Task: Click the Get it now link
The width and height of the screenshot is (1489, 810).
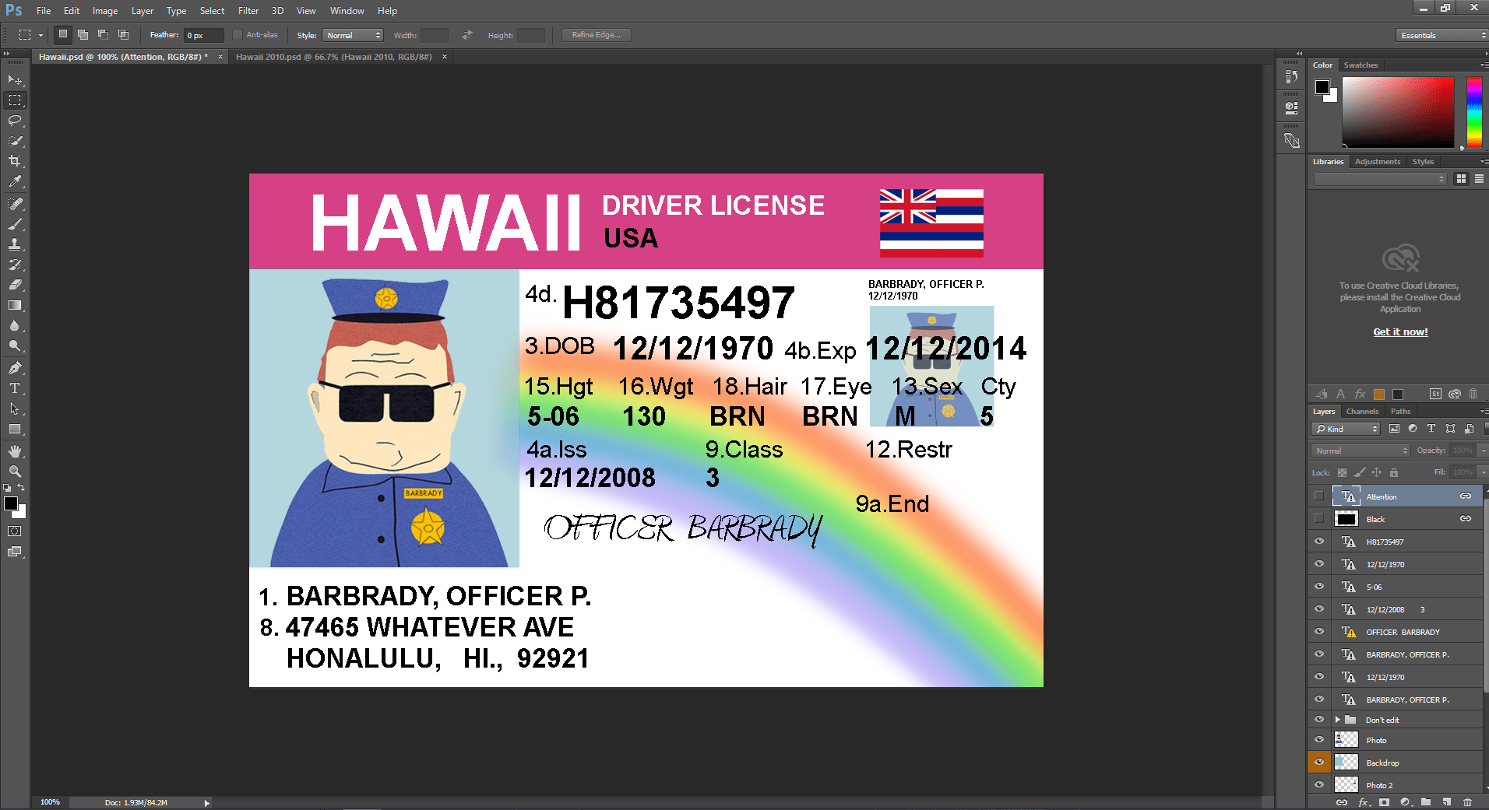Action: (1399, 331)
